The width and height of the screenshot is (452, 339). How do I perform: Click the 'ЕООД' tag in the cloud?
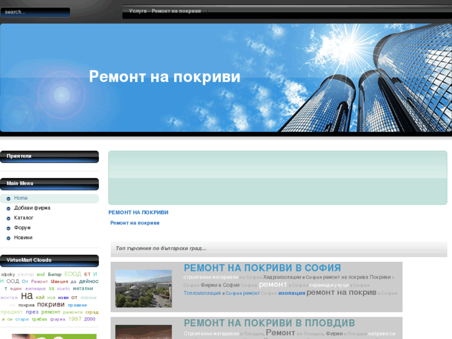click(x=73, y=274)
